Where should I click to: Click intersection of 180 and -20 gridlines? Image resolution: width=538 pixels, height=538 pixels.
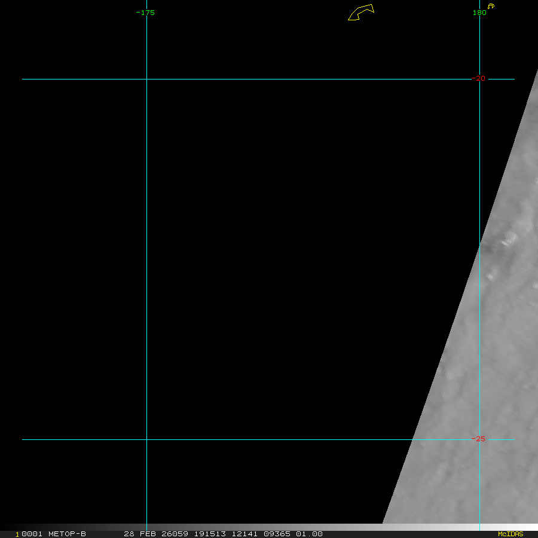coord(479,79)
